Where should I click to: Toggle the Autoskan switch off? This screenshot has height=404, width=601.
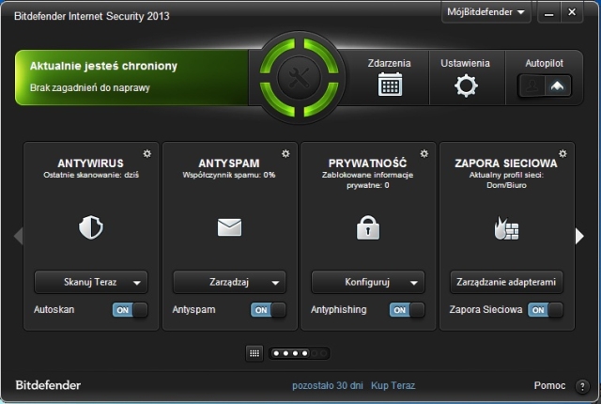point(130,309)
